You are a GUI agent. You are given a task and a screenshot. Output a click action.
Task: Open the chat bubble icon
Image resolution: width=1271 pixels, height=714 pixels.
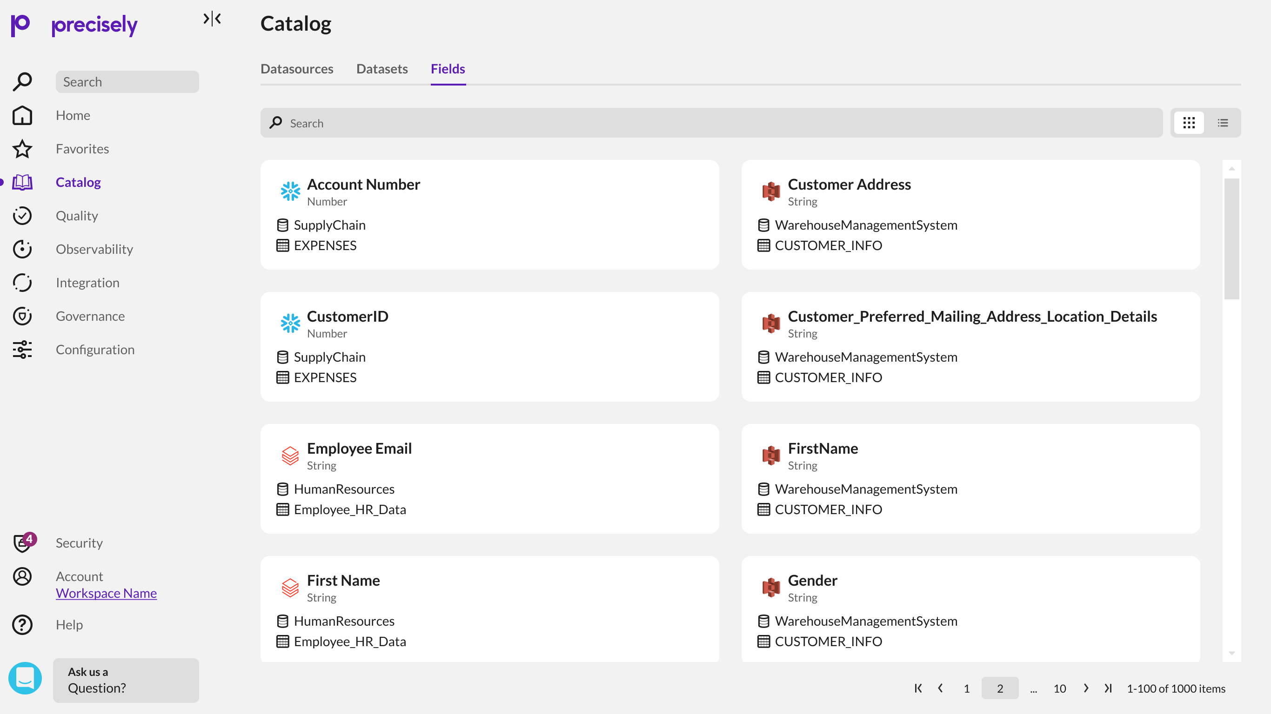pyautogui.click(x=25, y=678)
